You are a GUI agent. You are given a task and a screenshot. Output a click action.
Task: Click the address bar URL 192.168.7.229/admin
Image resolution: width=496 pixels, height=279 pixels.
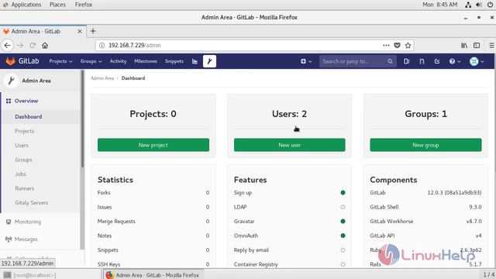coord(134,45)
